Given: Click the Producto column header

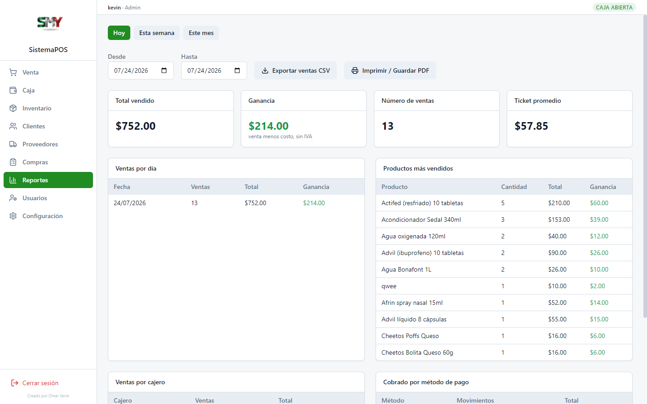Looking at the screenshot, I should [x=394, y=187].
